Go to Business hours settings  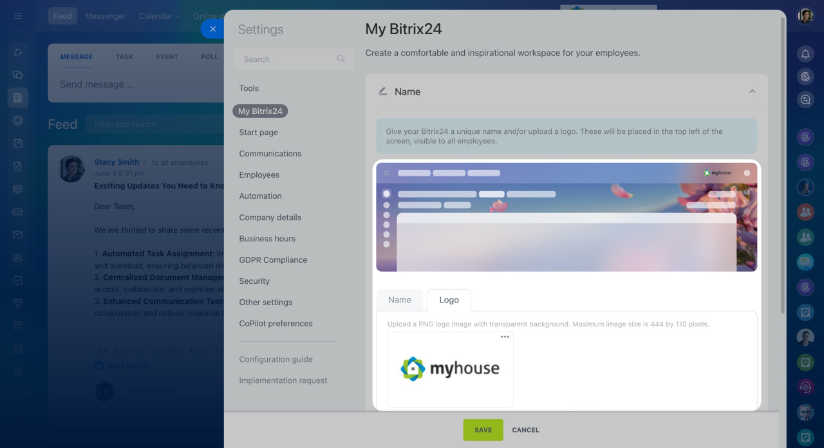tap(267, 239)
